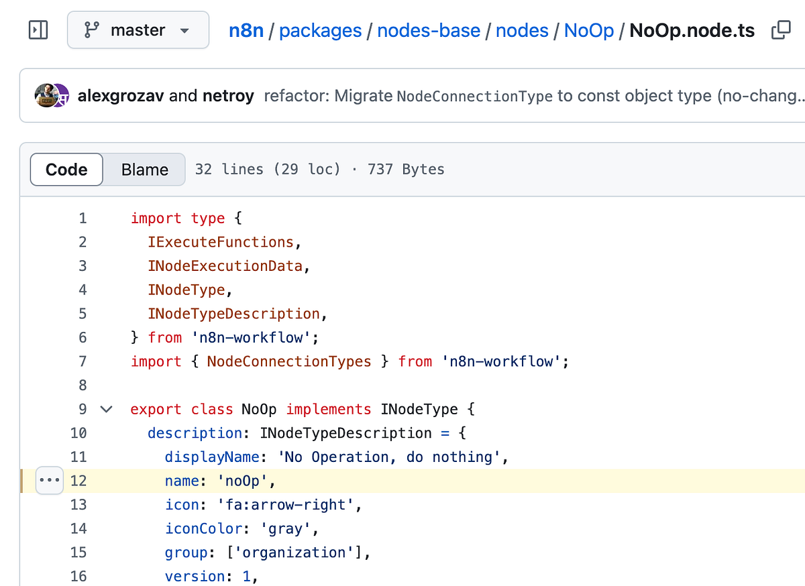
Task: Copy the file path using the copy icon
Action: [780, 30]
